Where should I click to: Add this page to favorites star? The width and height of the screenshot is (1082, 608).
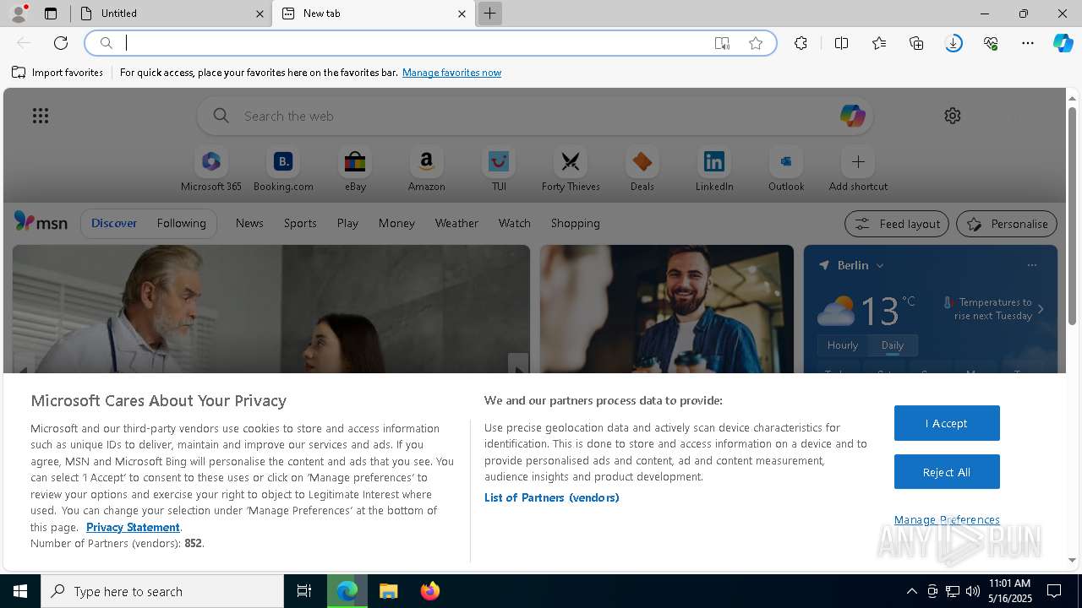pyautogui.click(x=756, y=43)
